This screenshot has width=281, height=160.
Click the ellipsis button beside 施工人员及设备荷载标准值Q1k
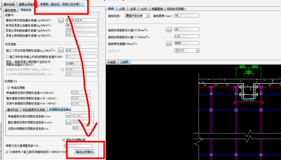point(61,50)
